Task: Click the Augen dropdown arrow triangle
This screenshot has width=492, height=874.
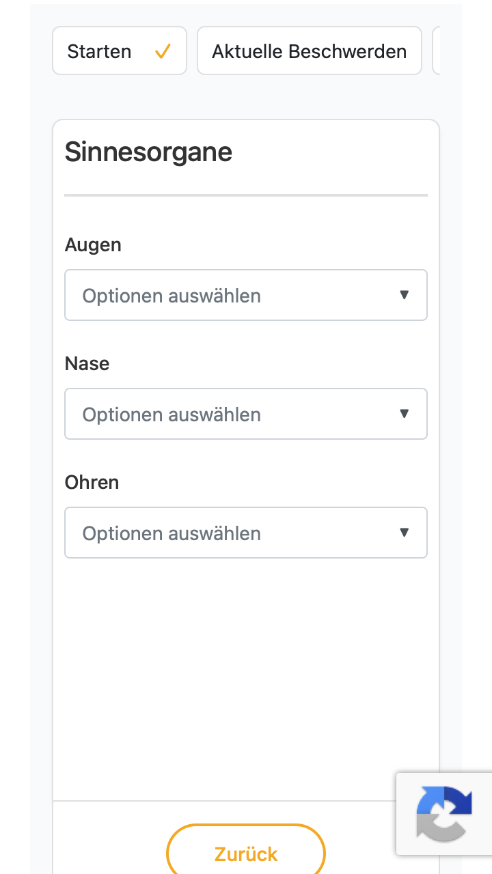Action: [x=404, y=295]
